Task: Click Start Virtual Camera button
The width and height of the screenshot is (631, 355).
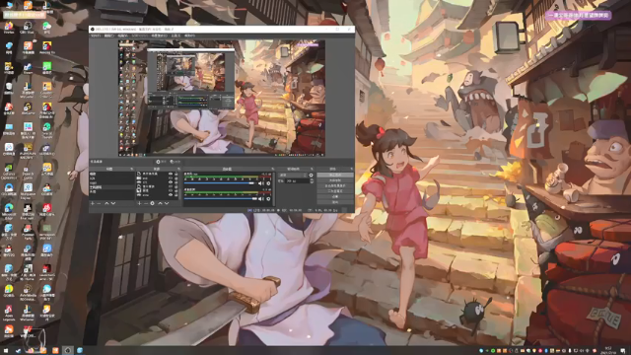Action: (335, 185)
